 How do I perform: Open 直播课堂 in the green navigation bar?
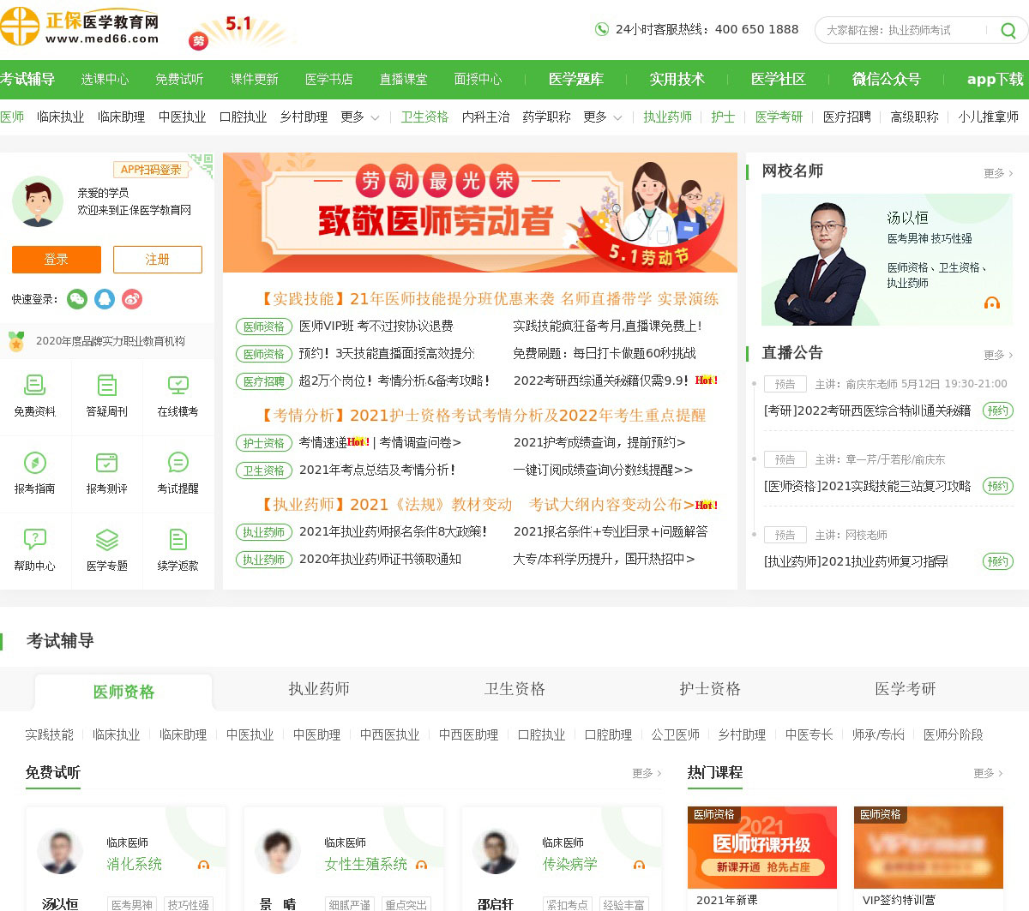403,79
